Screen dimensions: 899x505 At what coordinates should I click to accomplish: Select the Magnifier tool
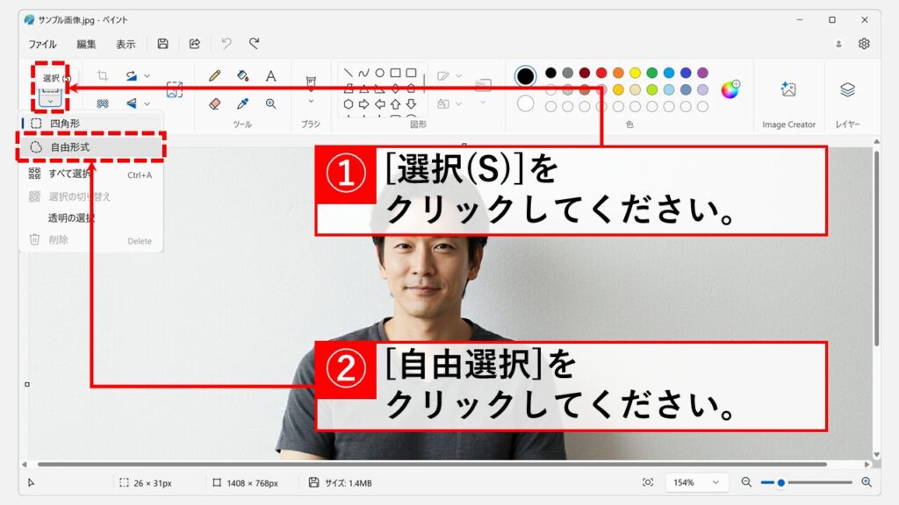(271, 103)
